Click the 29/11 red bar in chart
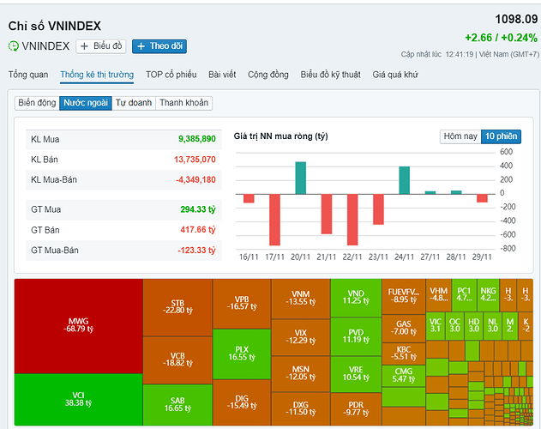 pos(482,198)
